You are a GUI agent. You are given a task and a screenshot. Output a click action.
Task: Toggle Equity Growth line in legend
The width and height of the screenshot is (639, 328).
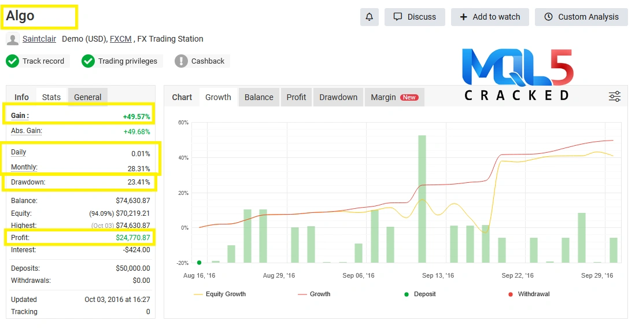(x=220, y=294)
